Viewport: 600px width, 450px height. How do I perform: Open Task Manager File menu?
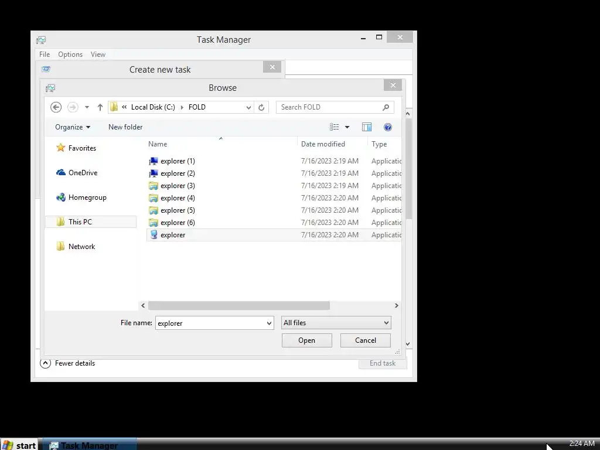tap(45, 54)
